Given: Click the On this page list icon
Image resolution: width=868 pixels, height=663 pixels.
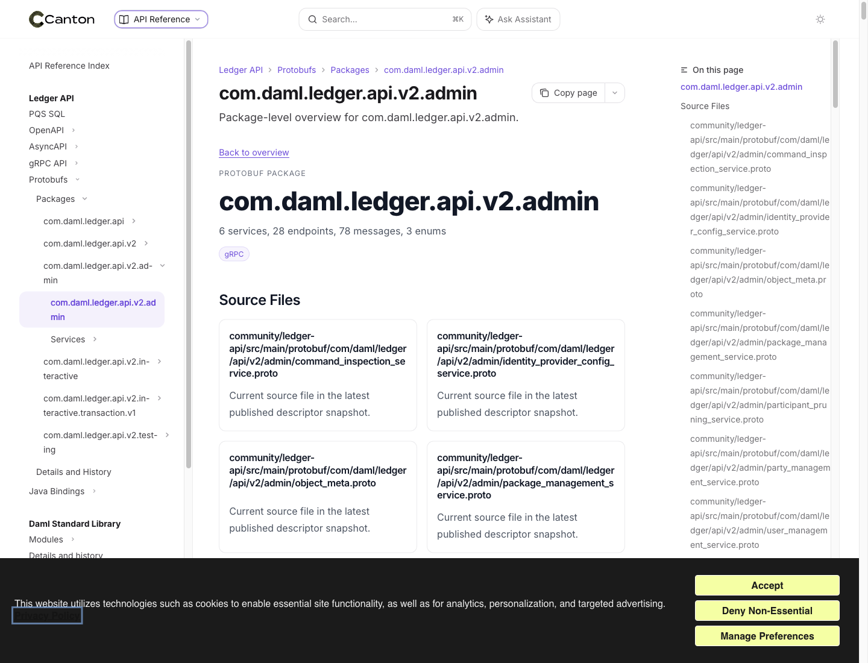Looking at the screenshot, I should (684, 70).
